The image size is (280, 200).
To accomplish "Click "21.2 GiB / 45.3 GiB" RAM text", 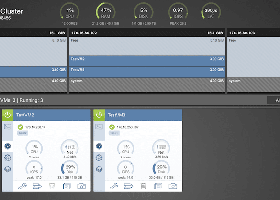I will [x=106, y=23].
